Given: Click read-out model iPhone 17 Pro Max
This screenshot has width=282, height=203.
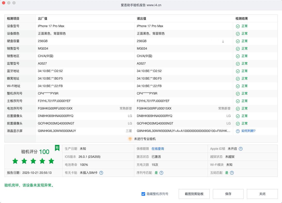Looking at the screenshot, I should 150,26.
